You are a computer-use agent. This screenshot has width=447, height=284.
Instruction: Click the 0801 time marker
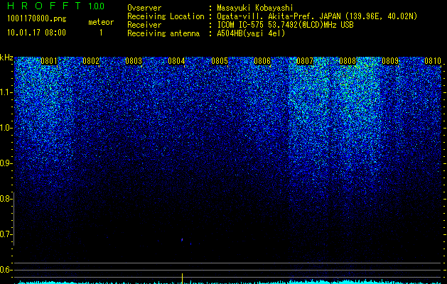[x=49, y=61]
